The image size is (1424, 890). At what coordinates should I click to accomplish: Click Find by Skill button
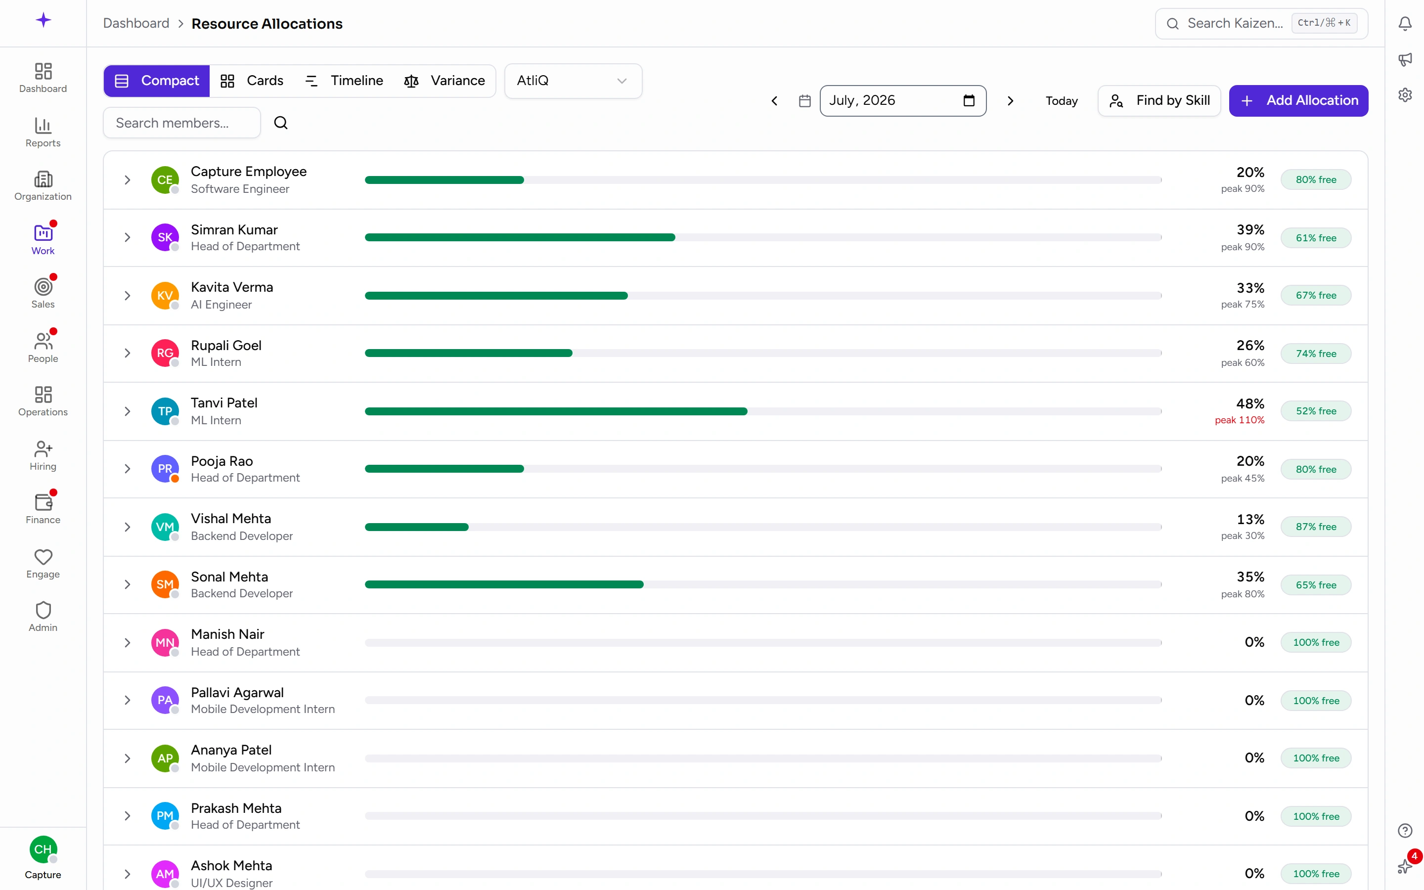(x=1159, y=101)
